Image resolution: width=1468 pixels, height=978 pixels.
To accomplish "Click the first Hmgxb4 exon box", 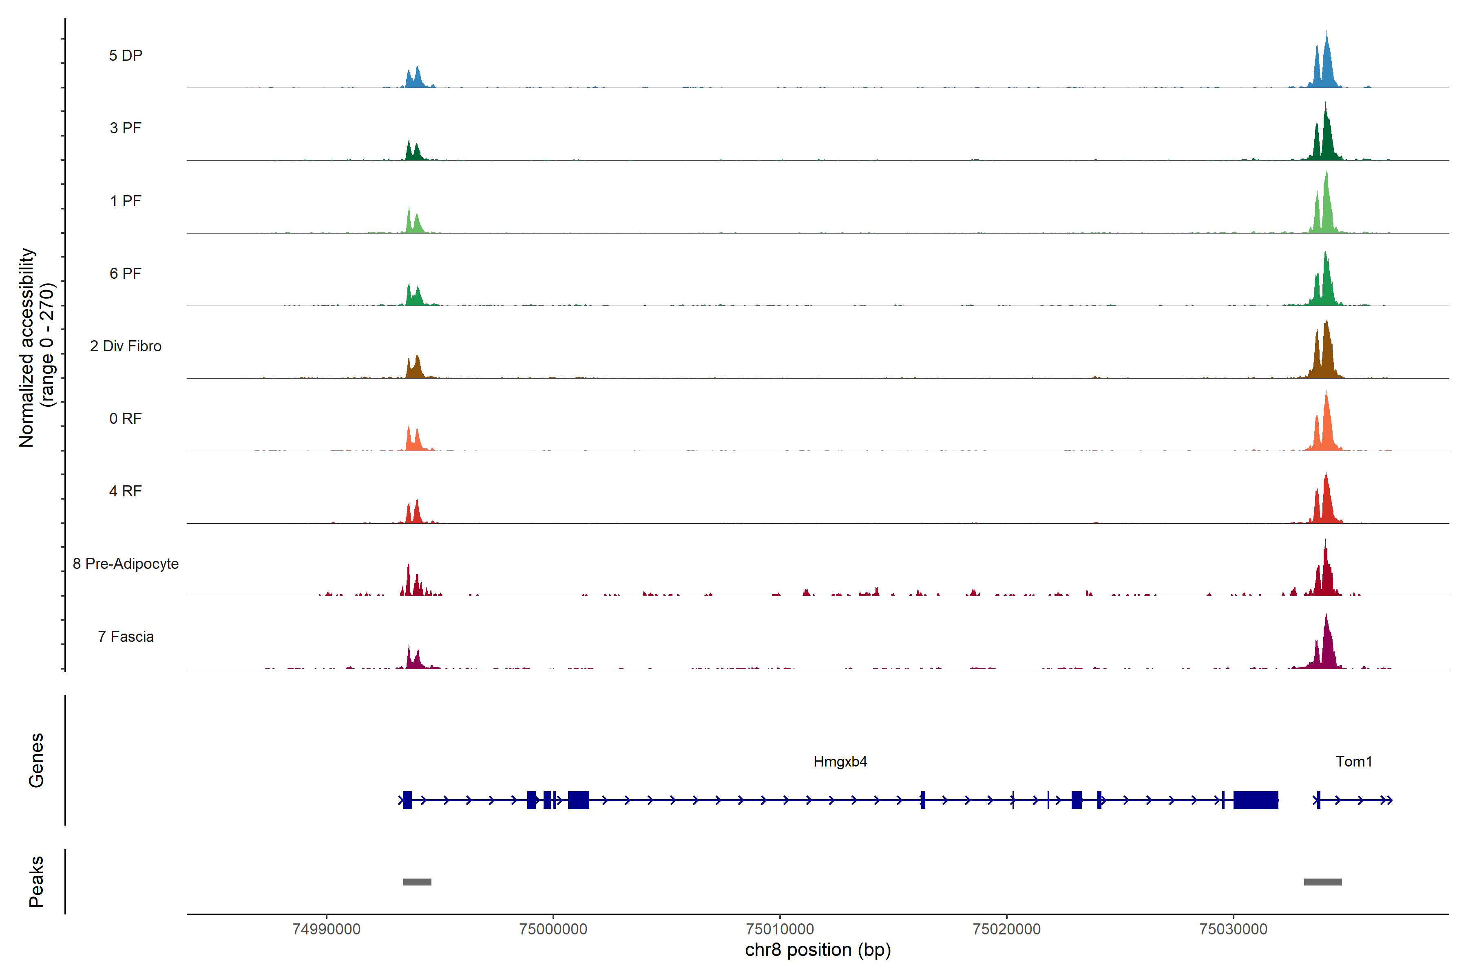I will tap(407, 800).
